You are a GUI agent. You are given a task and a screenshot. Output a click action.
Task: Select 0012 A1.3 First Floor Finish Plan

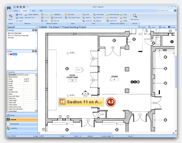pos(18,36)
